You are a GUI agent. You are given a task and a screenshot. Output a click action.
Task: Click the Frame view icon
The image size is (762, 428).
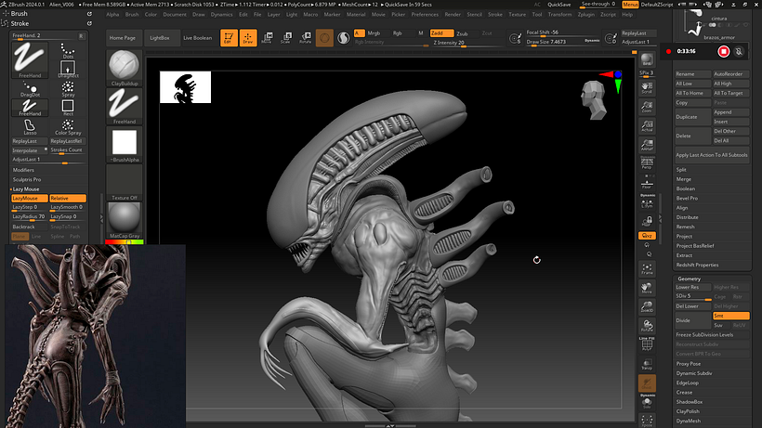[x=647, y=268]
